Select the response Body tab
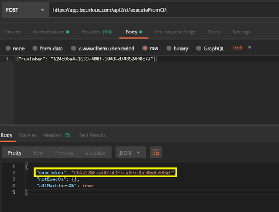The width and height of the screenshot is (279, 212). pos(7,135)
